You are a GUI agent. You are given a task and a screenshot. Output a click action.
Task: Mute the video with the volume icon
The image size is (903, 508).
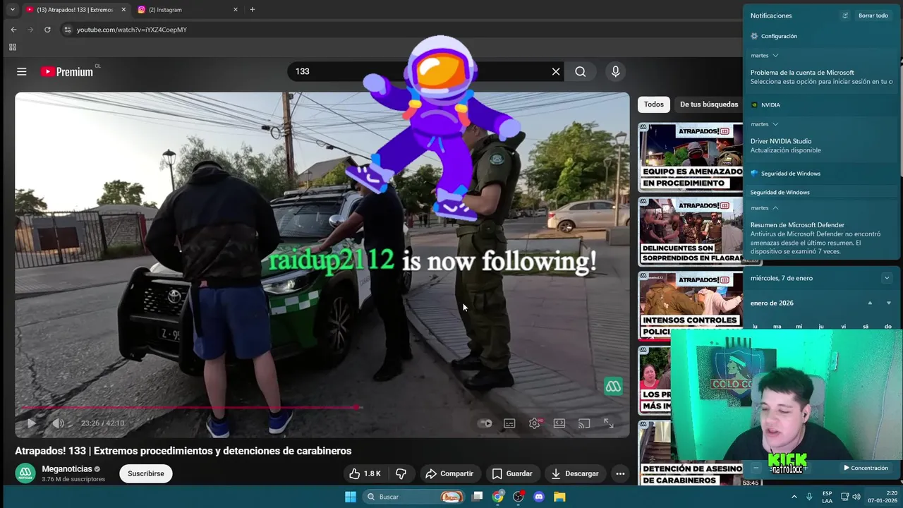pyautogui.click(x=58, y=423)
